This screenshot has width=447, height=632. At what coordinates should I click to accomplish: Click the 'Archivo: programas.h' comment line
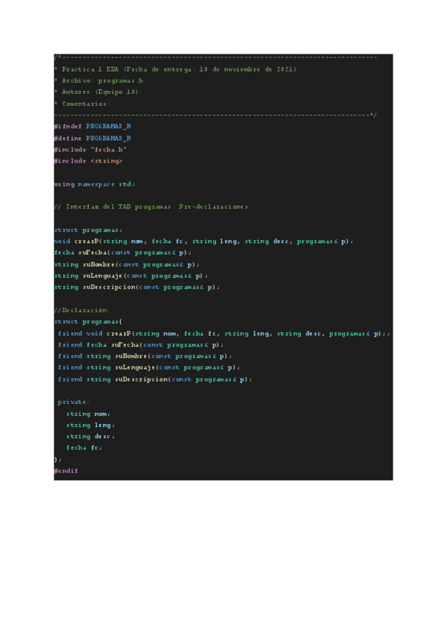102,80
